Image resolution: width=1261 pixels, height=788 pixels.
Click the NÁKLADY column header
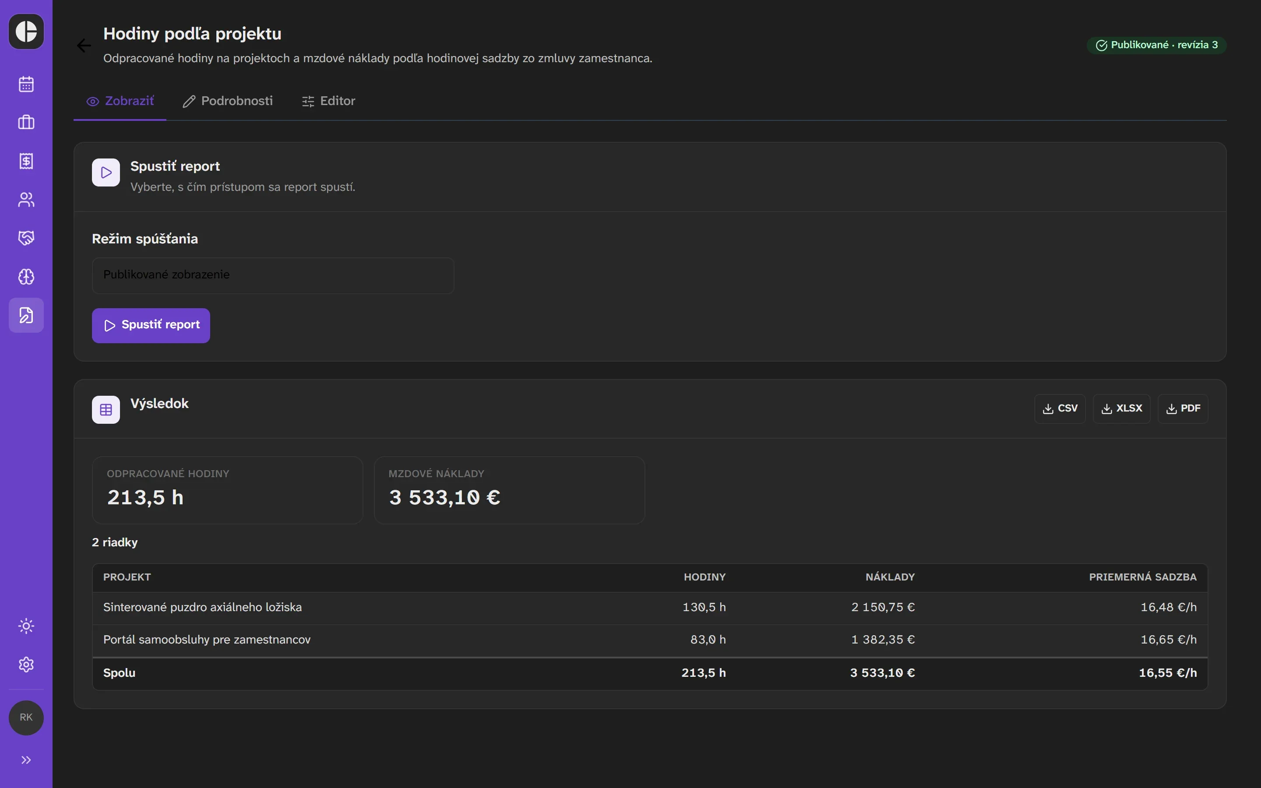tap(890, 577)
